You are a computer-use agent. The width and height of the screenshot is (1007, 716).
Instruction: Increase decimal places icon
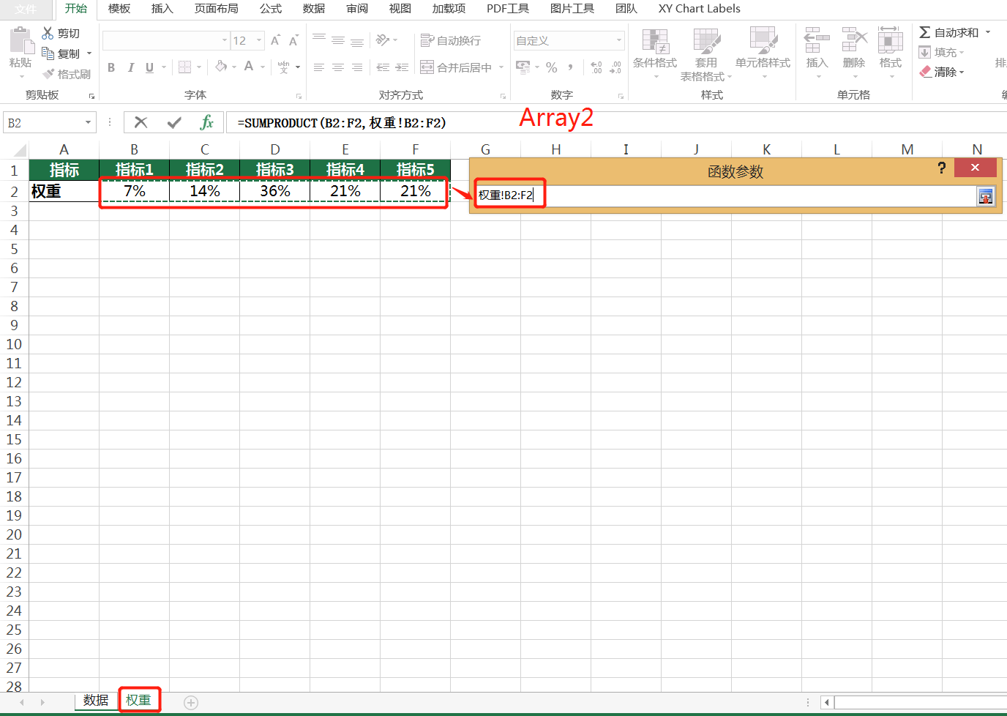point(596,67)
